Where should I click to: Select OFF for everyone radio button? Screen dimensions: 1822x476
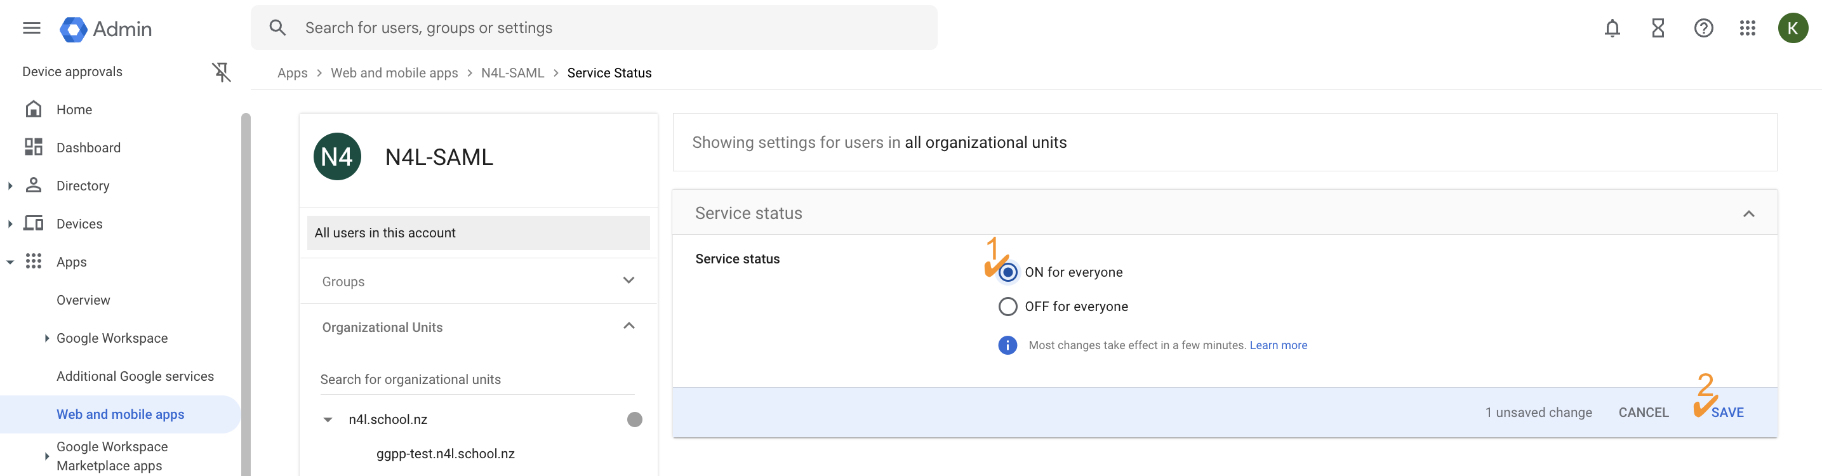click(1007, 307)
